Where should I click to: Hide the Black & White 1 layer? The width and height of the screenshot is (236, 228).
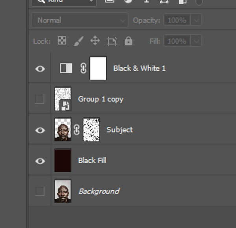[x=40, y=69]
